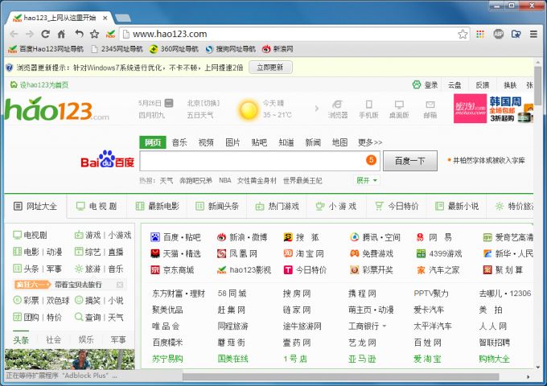Open the 携程网 link
This screenshot has width=547, height=386.
coord(362,294)
